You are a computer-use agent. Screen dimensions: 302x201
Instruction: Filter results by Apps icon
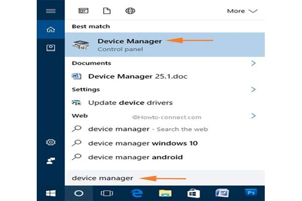pos(84,11)
